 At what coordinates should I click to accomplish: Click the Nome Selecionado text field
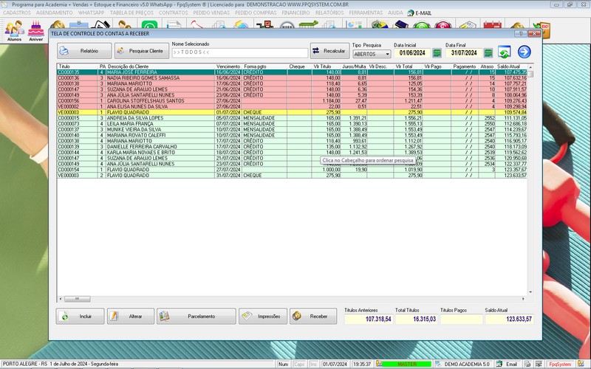click(239, 52)
